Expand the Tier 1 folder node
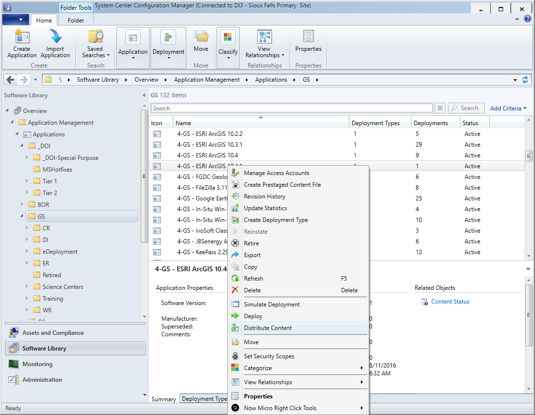The width and height of the screenshot is (535, 415). coord(27,181)
